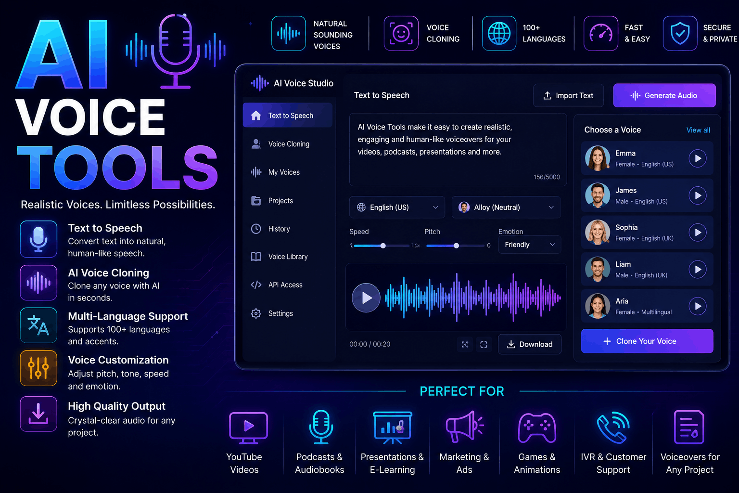Click Clone Your Voice button
Screen dimensions: 739x493
click(647, 341)
